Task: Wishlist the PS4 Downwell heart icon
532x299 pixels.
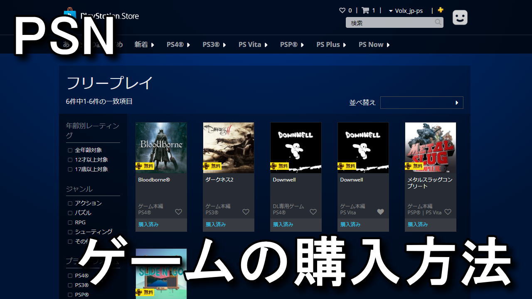Action: pos(313,212)
